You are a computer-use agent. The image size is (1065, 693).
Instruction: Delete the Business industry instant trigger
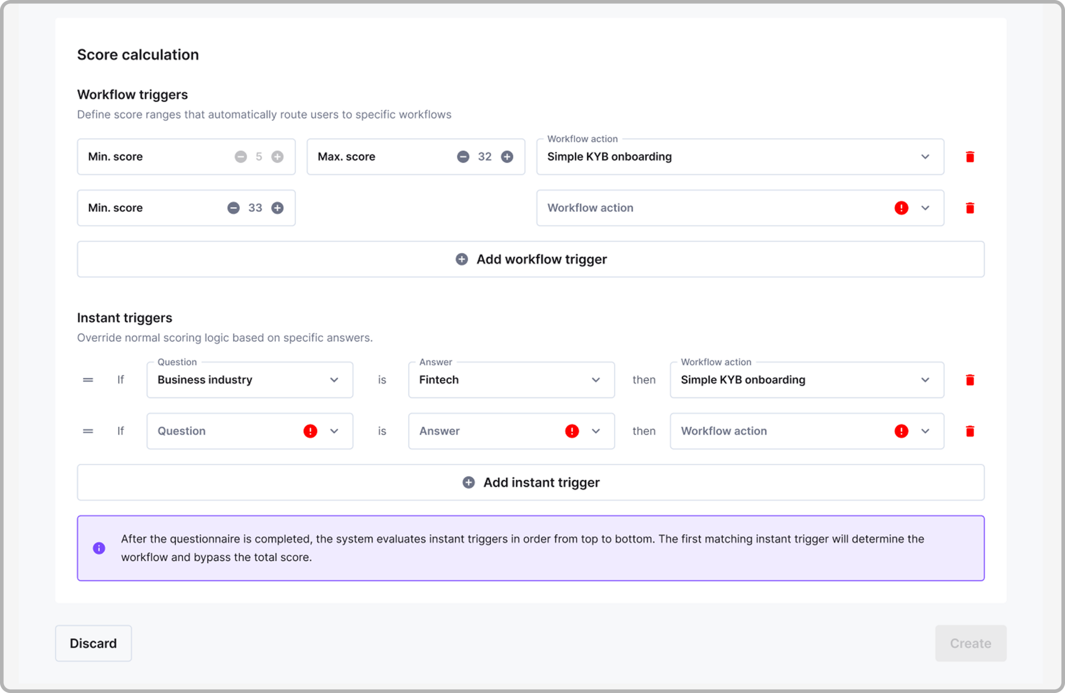click(x=970, y=380)
